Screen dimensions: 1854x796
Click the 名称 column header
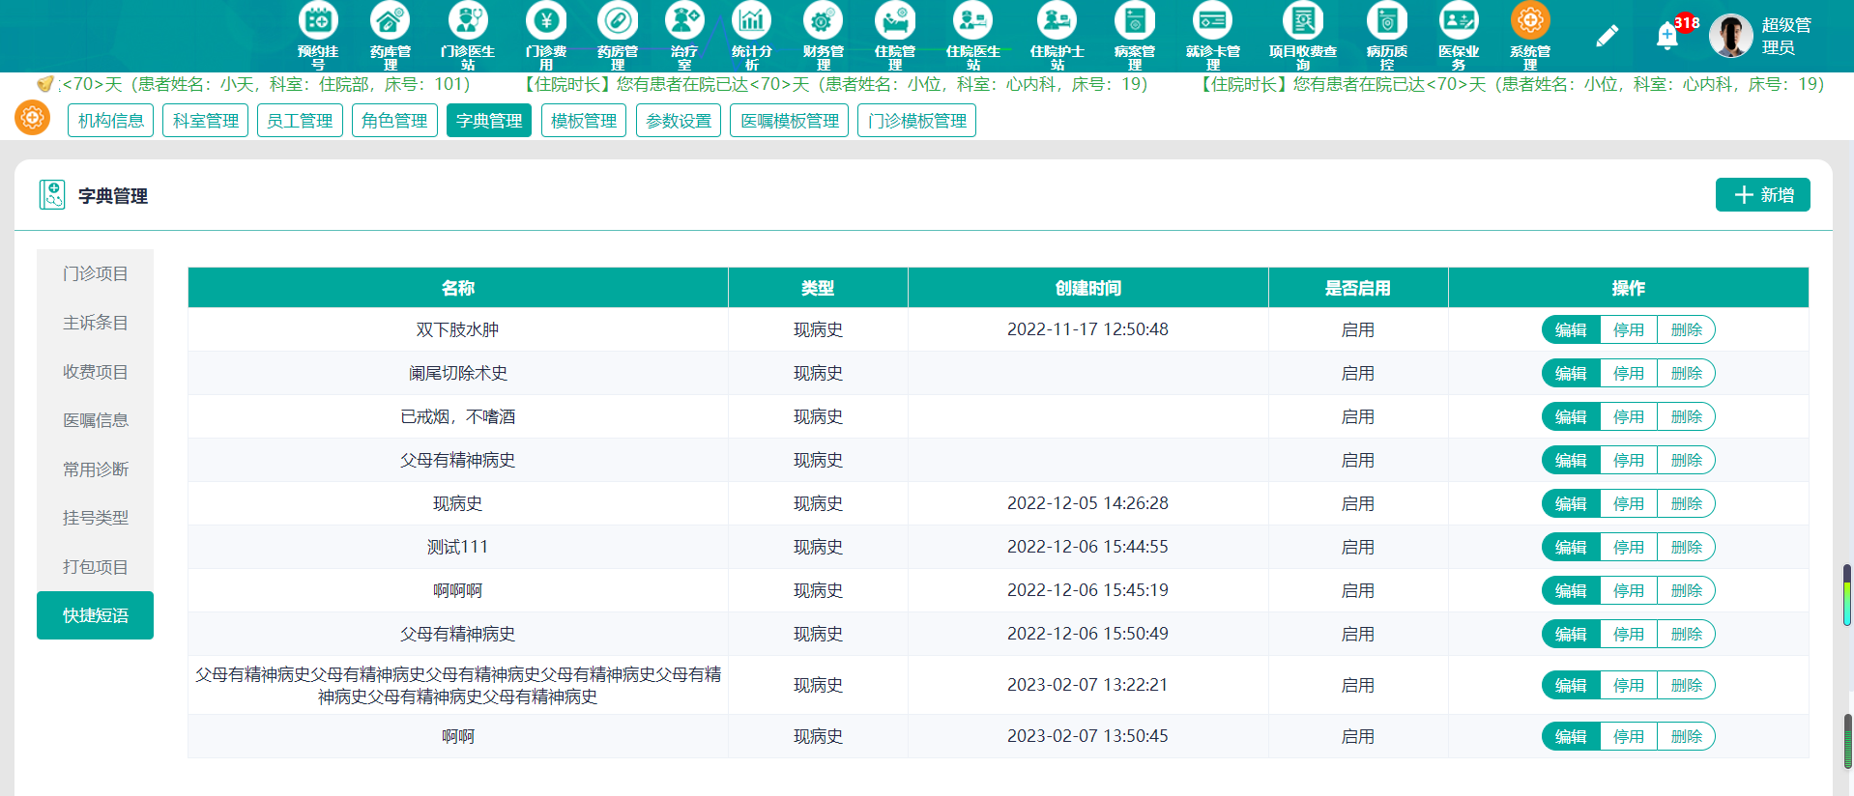click(x=458, y=288)
